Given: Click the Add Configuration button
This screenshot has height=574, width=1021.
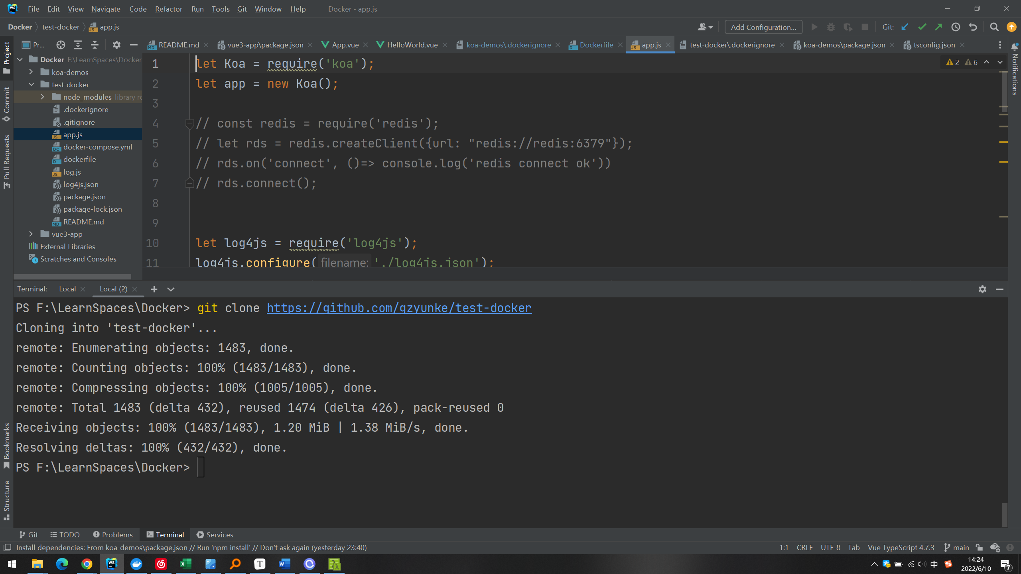Looking at the screenshot, I should (763, 27).
